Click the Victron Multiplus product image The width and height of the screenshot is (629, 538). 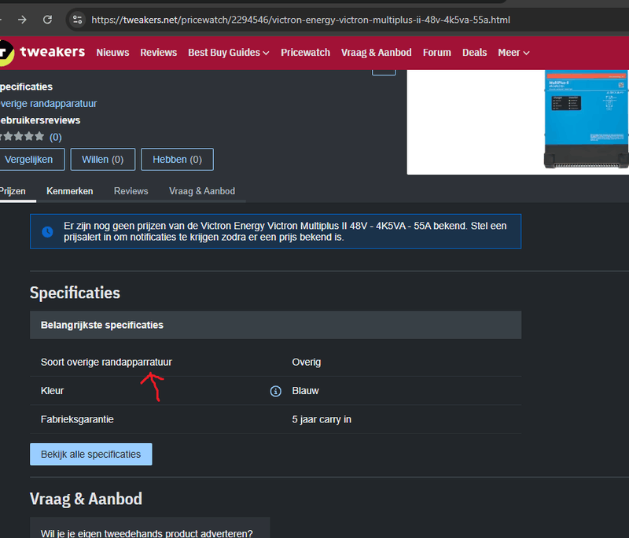click(x=586, y=120)
